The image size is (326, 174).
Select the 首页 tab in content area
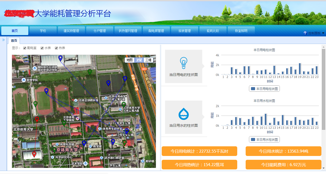[14, 41]
